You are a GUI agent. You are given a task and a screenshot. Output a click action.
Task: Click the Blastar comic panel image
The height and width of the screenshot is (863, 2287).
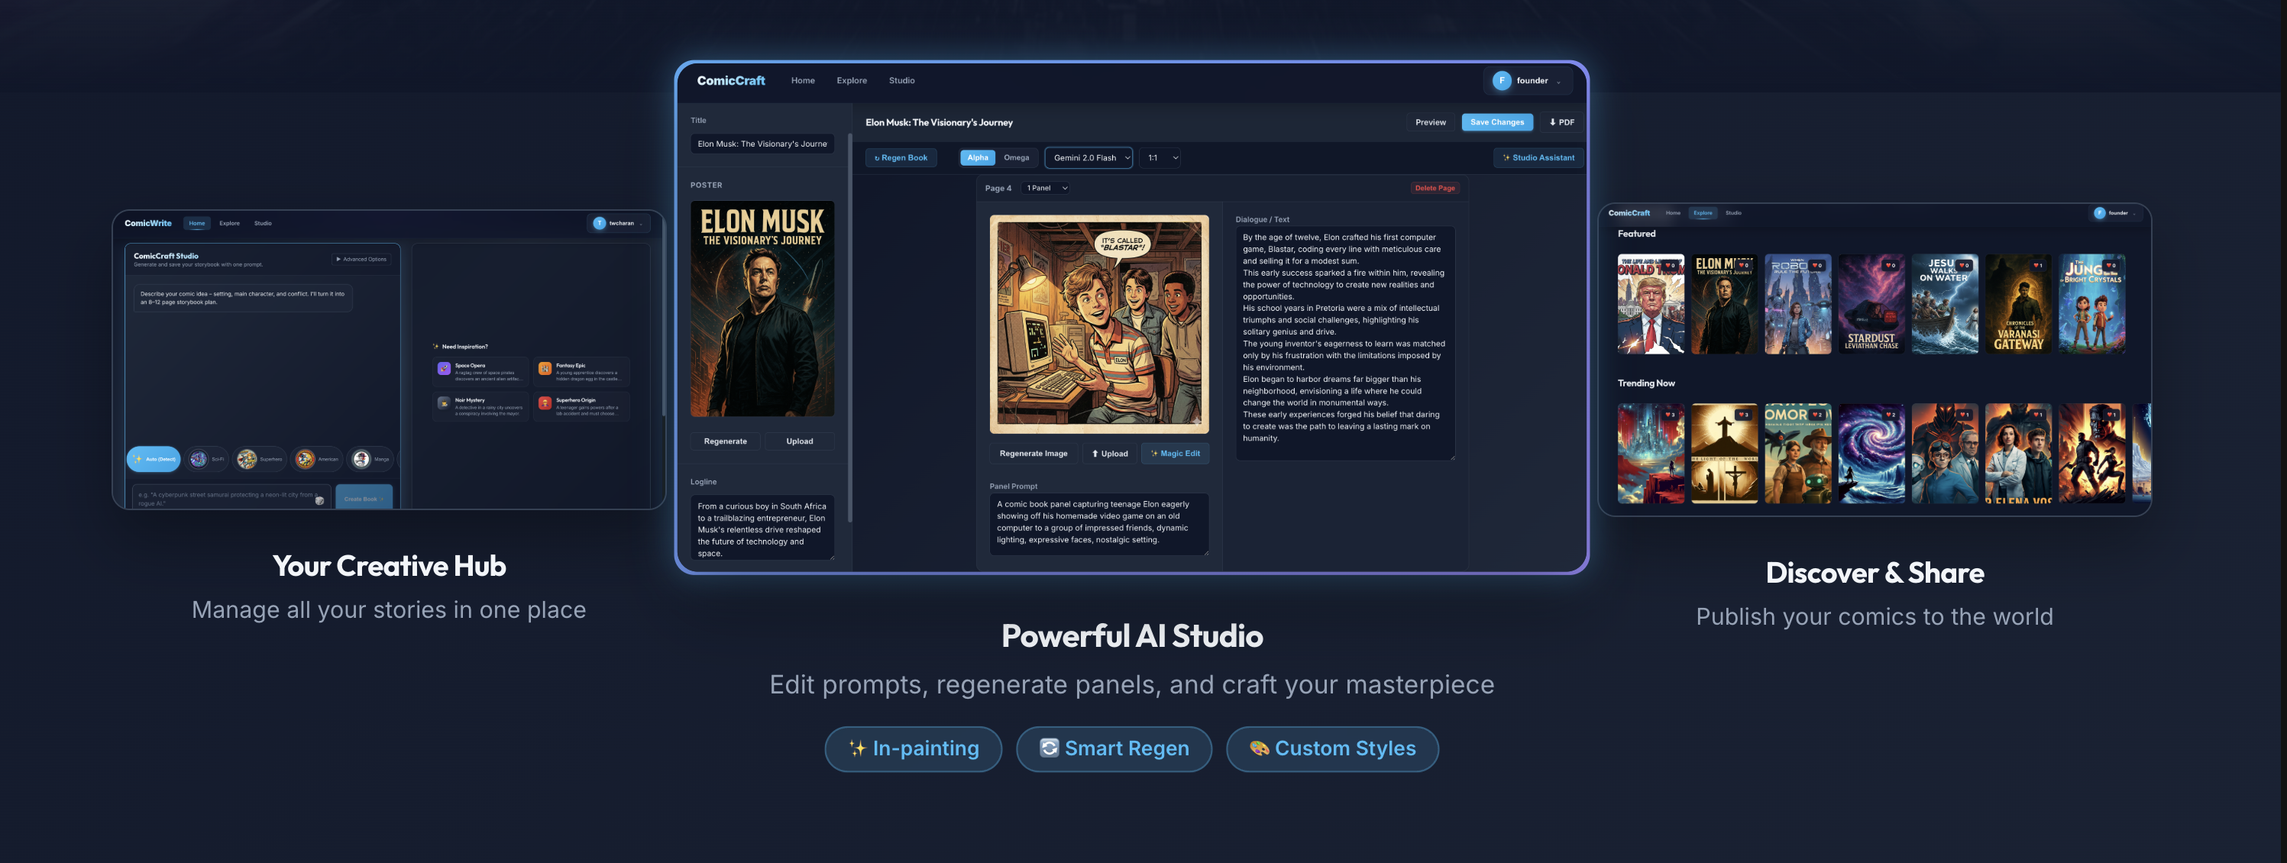(1099, 324)
